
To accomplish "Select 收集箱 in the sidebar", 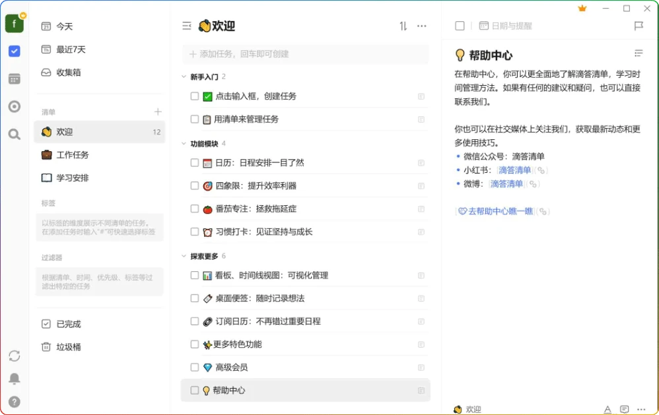I will (x=69, y=73).
